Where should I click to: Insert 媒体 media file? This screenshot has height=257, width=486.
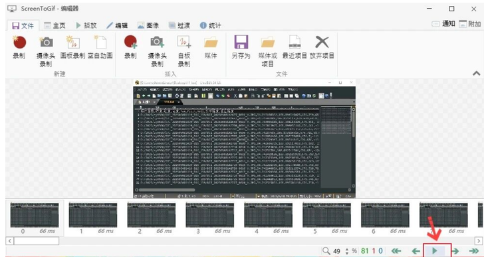[x=211, y=47]
